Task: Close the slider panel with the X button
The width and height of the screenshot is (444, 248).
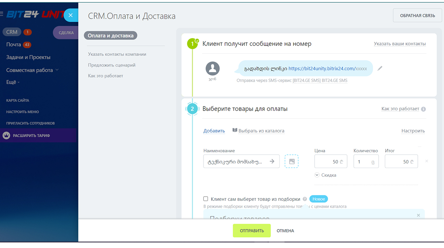Action: click(71, 15)
